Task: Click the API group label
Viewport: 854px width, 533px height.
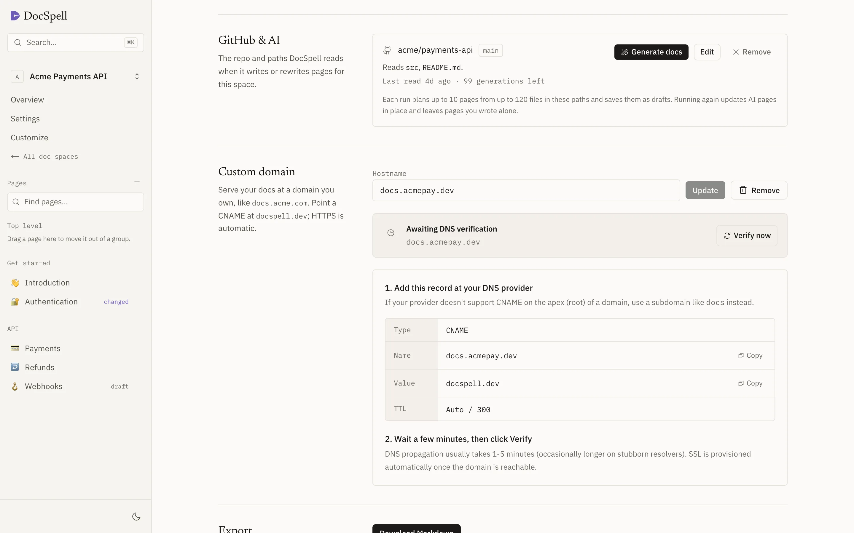Action: tap(13, 329)
